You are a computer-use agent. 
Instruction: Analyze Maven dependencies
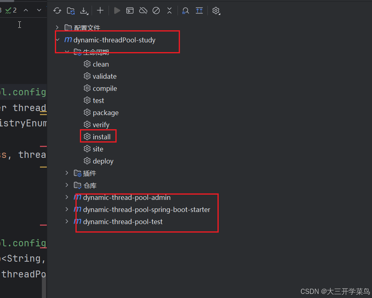click(x=186, y=10)
